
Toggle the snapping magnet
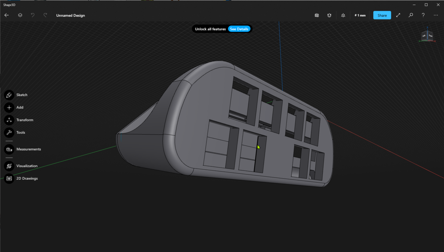point(329,15)
